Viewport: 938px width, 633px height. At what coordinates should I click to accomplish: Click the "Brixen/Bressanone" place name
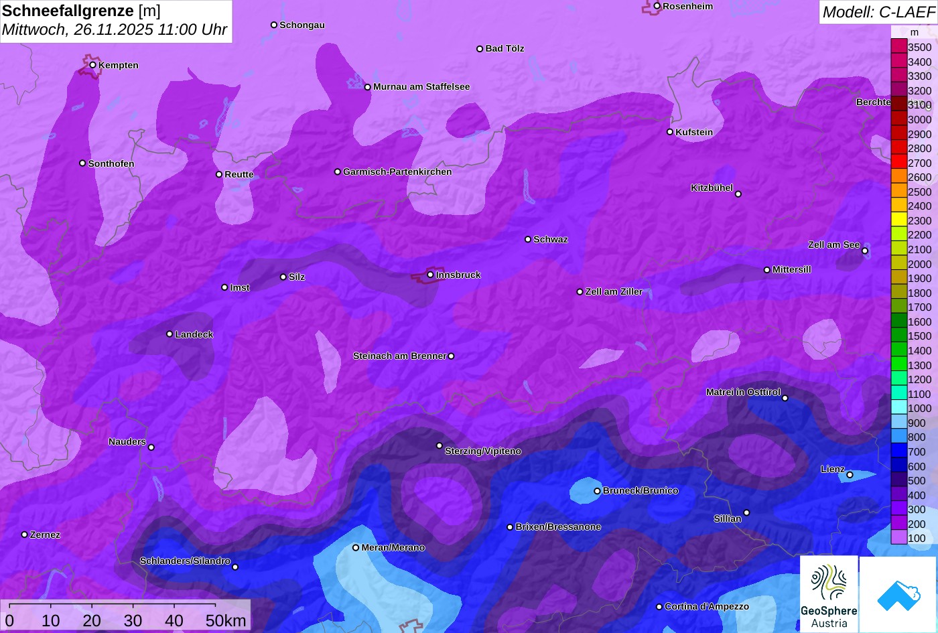tap(558, 526)
